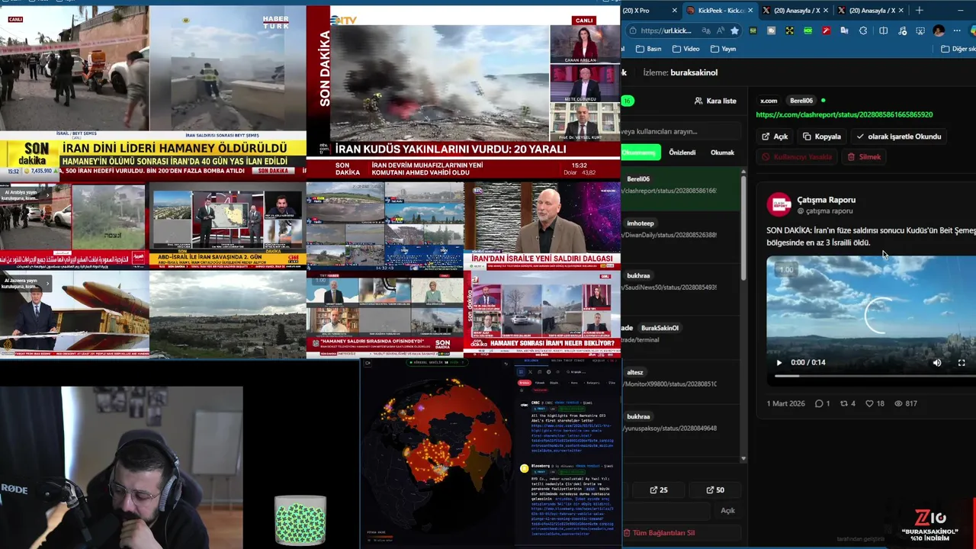The image size is (976, 549).
Task: Click the read aloud icon in address bar
Action: tap(721, 30)
